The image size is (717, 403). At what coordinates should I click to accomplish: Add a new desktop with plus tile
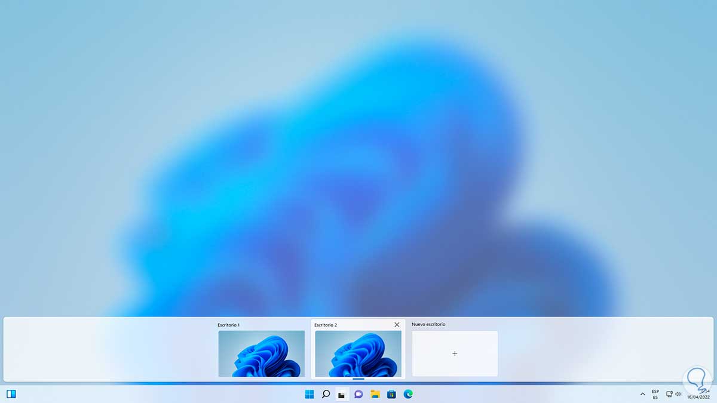point(455,353)
